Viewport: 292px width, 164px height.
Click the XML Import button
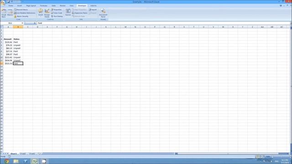tap(93, 10)
